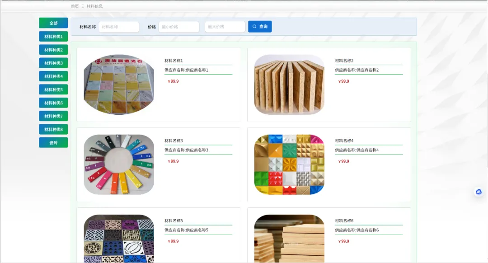Viewport: 488px width, 263px height.
Task: Click the 材料名称 input field
Action: 119,27
